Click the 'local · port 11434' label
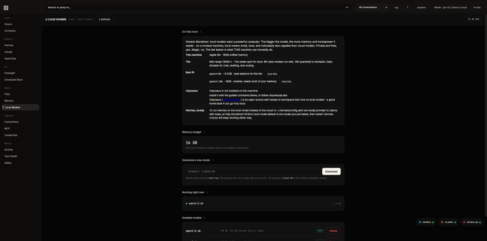Image resolution: width=487 pixels, height=241 pixels. click(x=81, y=19)
